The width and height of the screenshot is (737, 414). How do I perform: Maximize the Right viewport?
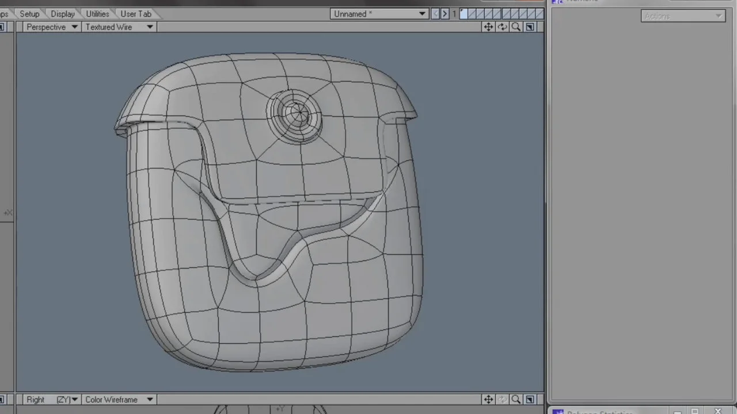click(530, 400)
